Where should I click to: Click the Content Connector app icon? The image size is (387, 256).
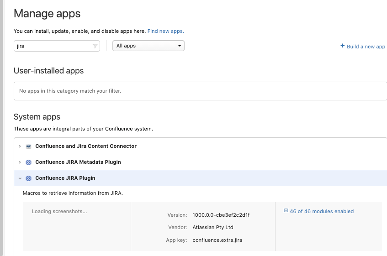pos(28,146)
